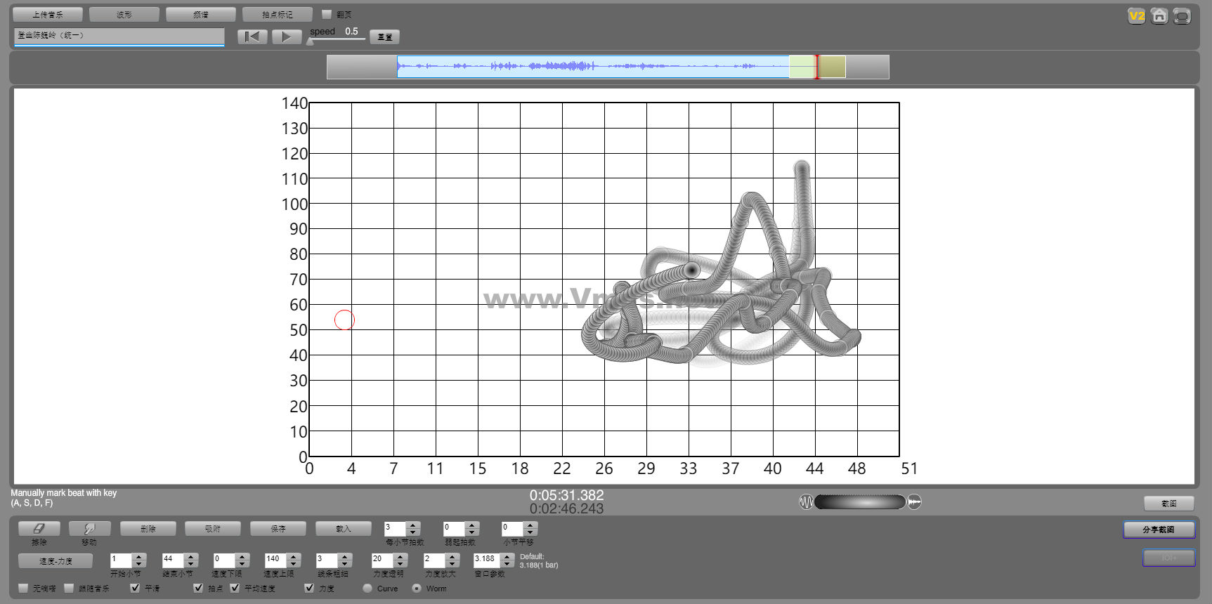Select the move (移动) tool
The height and width of the screenshot is (604, 1212).
90,528
